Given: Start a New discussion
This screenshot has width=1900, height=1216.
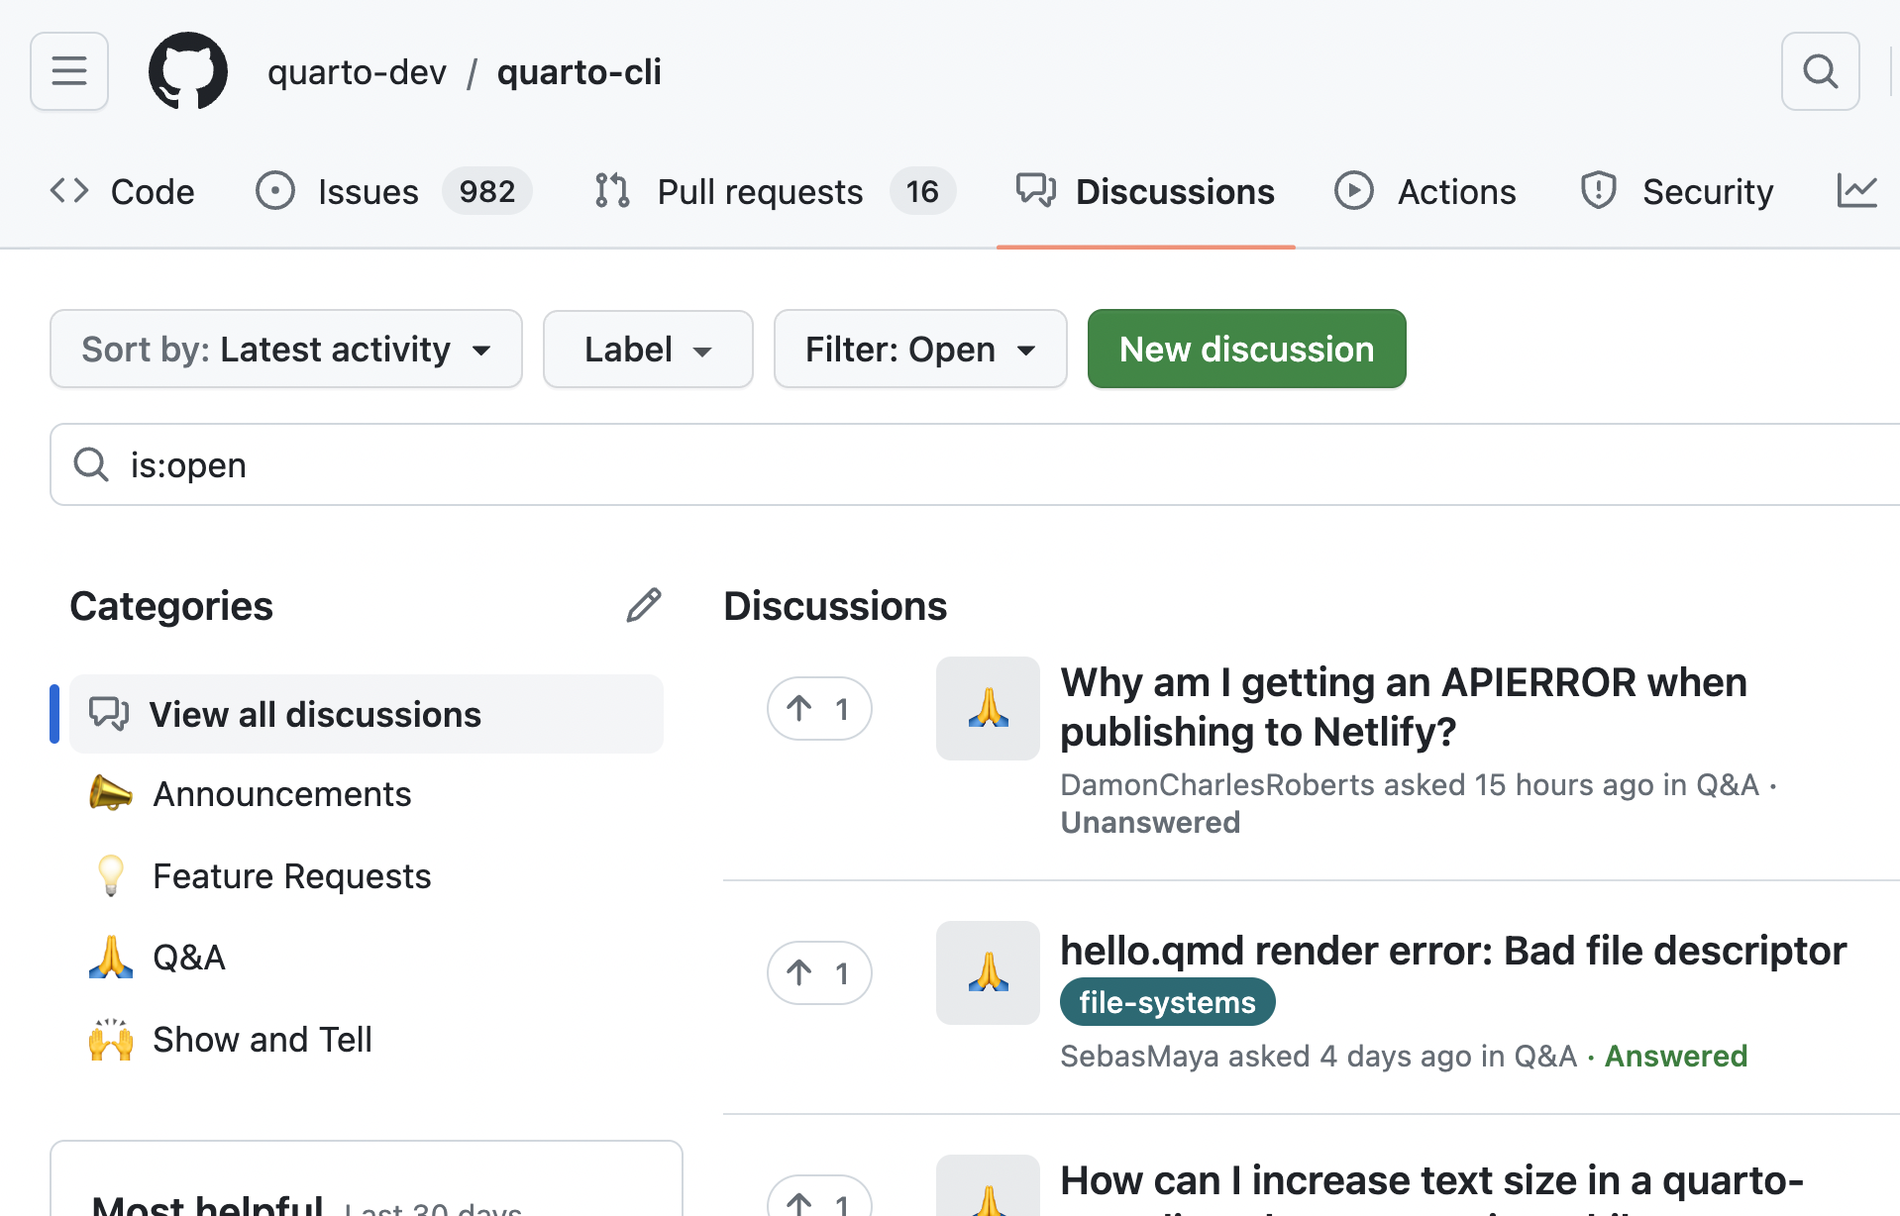Looking at the screenshot, I should pyautogui.click(x=1246, y=350).
